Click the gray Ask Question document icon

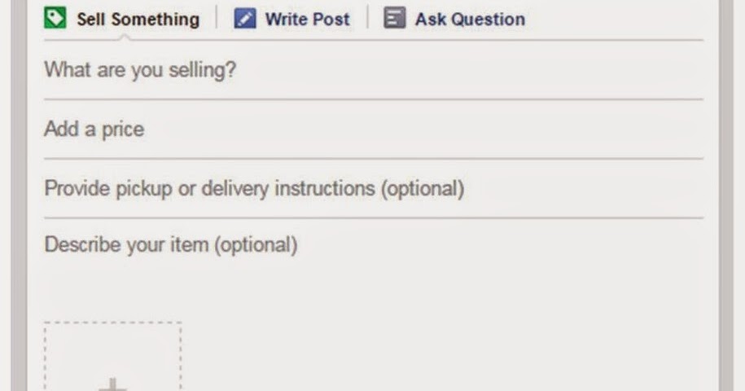click(395, 18)
